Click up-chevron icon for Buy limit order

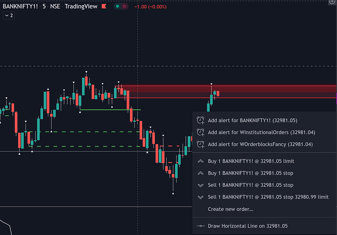tap(201, 161)
